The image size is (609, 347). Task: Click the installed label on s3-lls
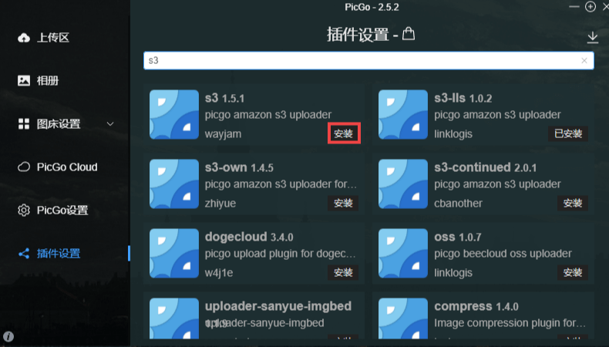click(568, 133)
